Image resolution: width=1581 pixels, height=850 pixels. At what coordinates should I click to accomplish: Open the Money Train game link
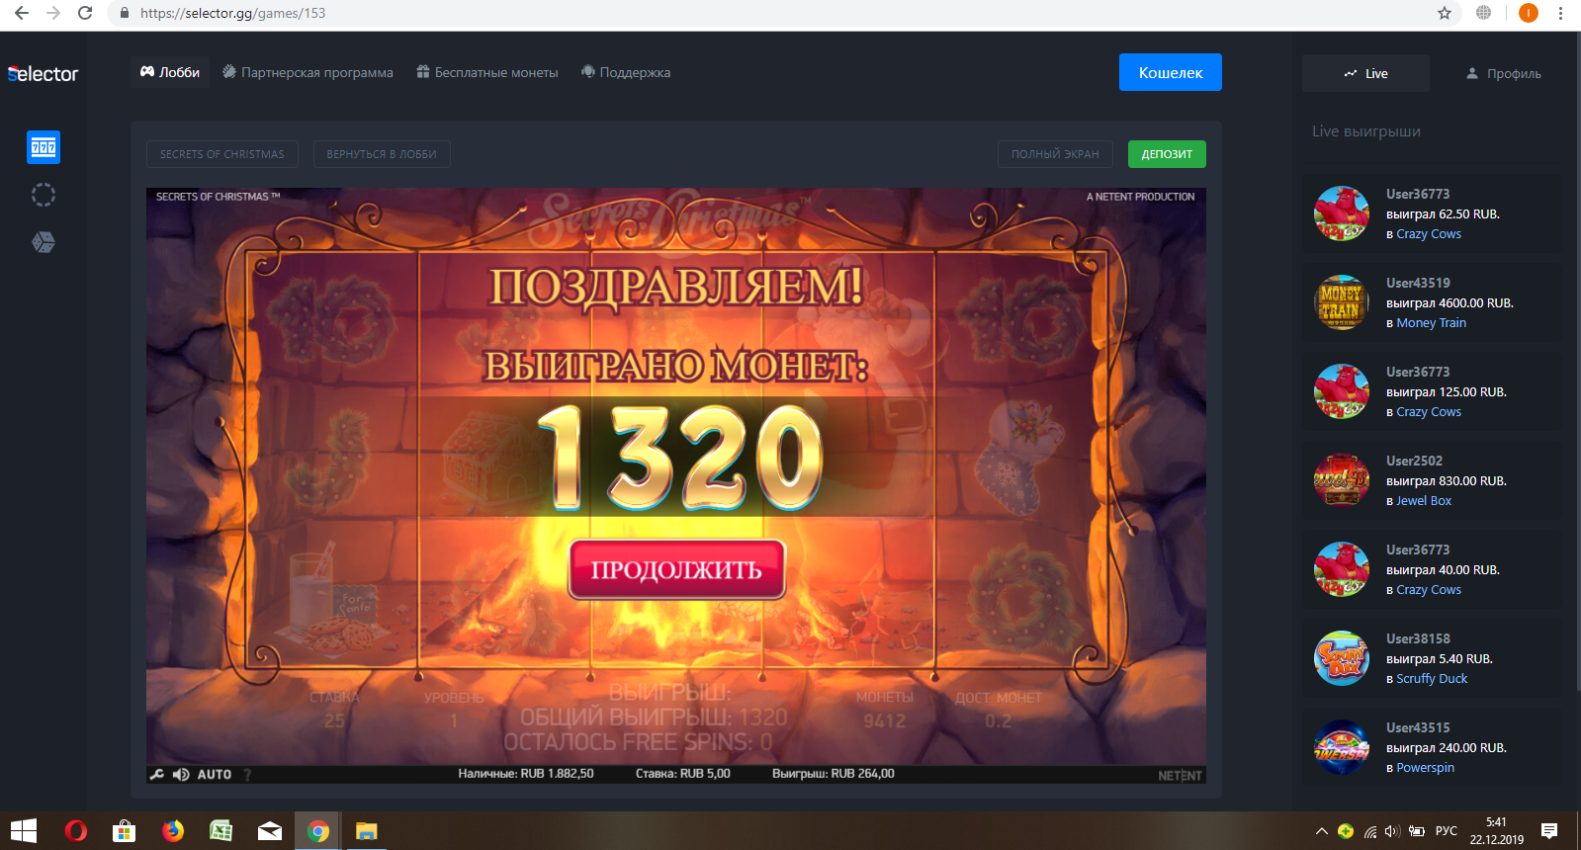(1431, 323)
